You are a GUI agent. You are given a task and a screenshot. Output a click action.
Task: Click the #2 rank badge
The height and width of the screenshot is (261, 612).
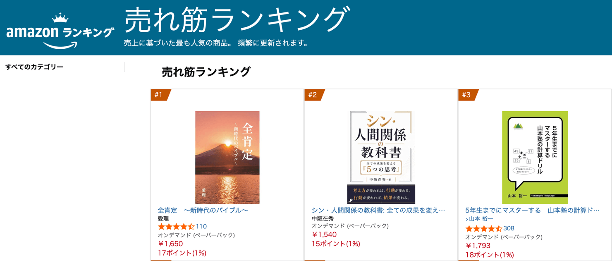tap(314, 95)
